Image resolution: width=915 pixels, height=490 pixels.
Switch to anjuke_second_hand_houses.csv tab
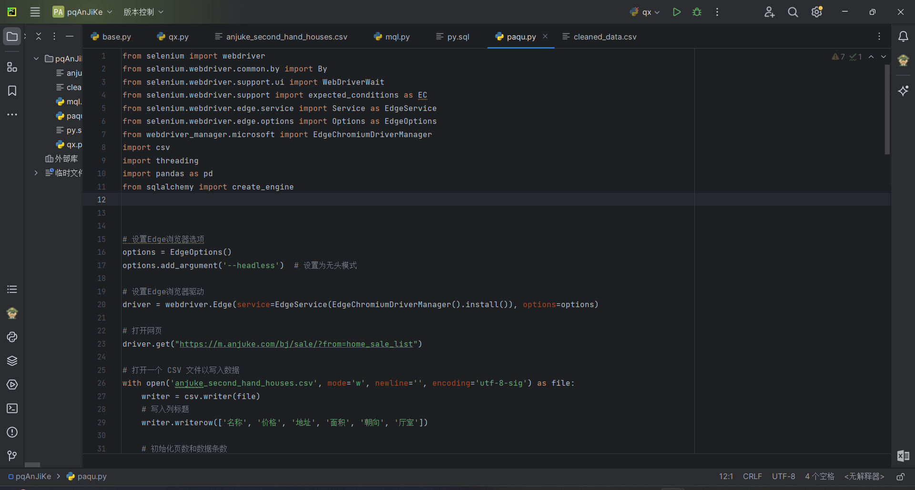281,37
